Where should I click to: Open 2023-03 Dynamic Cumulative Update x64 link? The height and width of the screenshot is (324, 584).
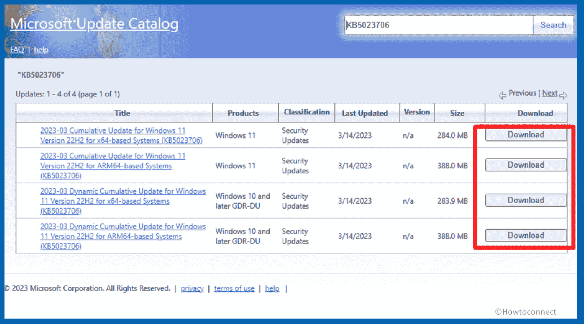coord(123,201)
